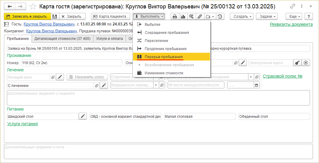The image size is (319, 163).
Task: Open the change history clock icon
Action: [x=220, y=16]
